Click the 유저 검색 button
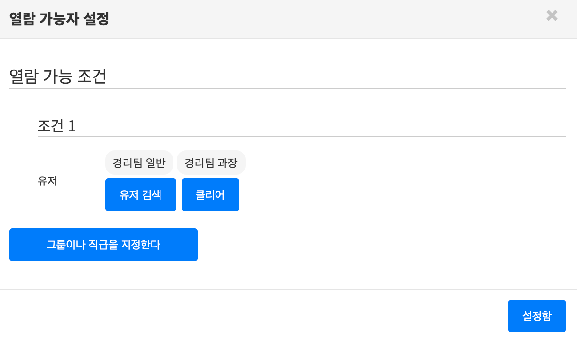577x340 pixels. (140, 195)
